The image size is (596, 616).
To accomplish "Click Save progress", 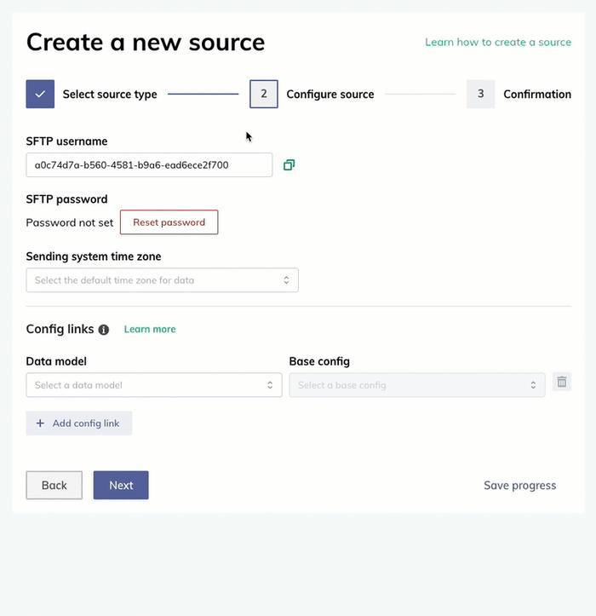I will pyautogui.click(x=520, y=486).
